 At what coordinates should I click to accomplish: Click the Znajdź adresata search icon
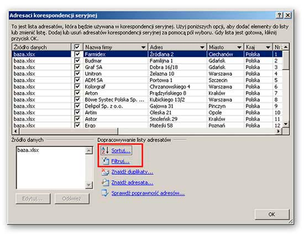105,182
